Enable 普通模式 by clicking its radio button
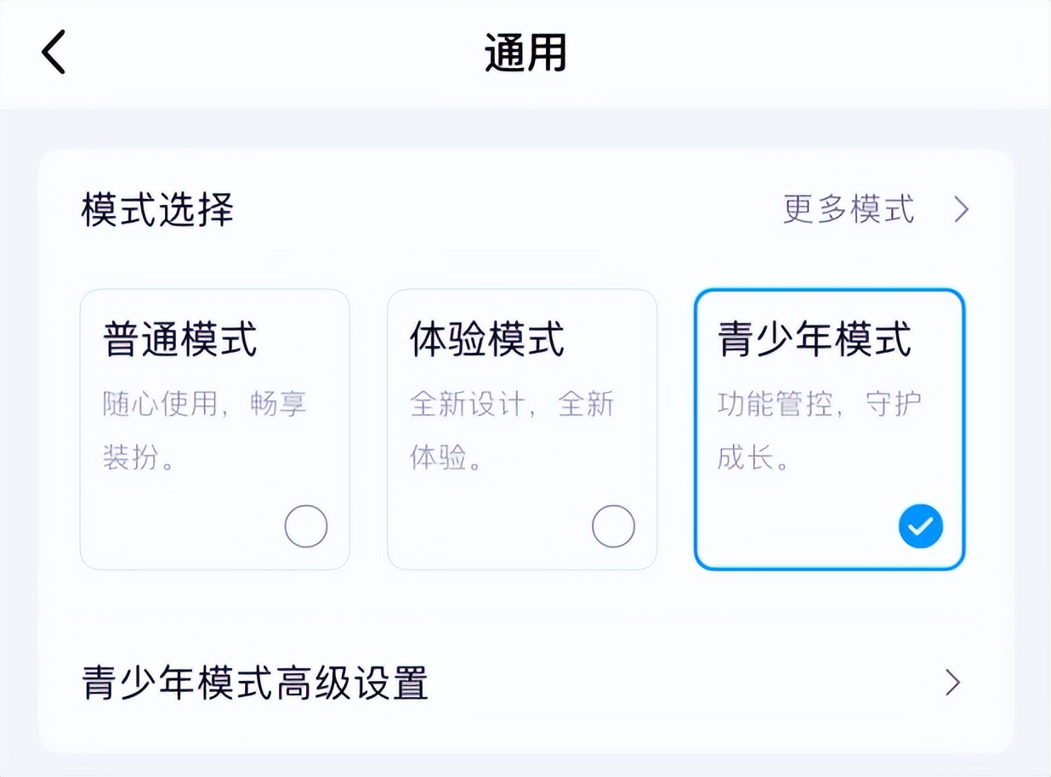 coord(306,525)
